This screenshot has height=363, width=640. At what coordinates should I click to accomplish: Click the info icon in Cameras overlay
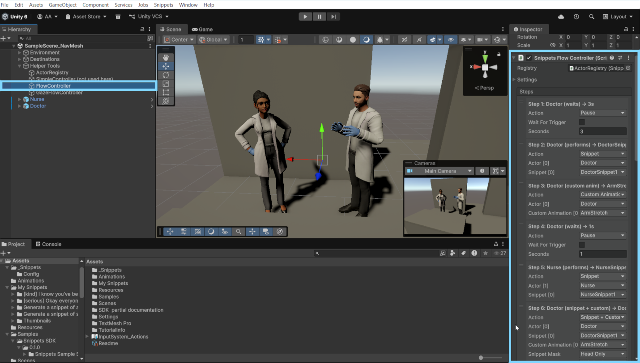[482, 171]
